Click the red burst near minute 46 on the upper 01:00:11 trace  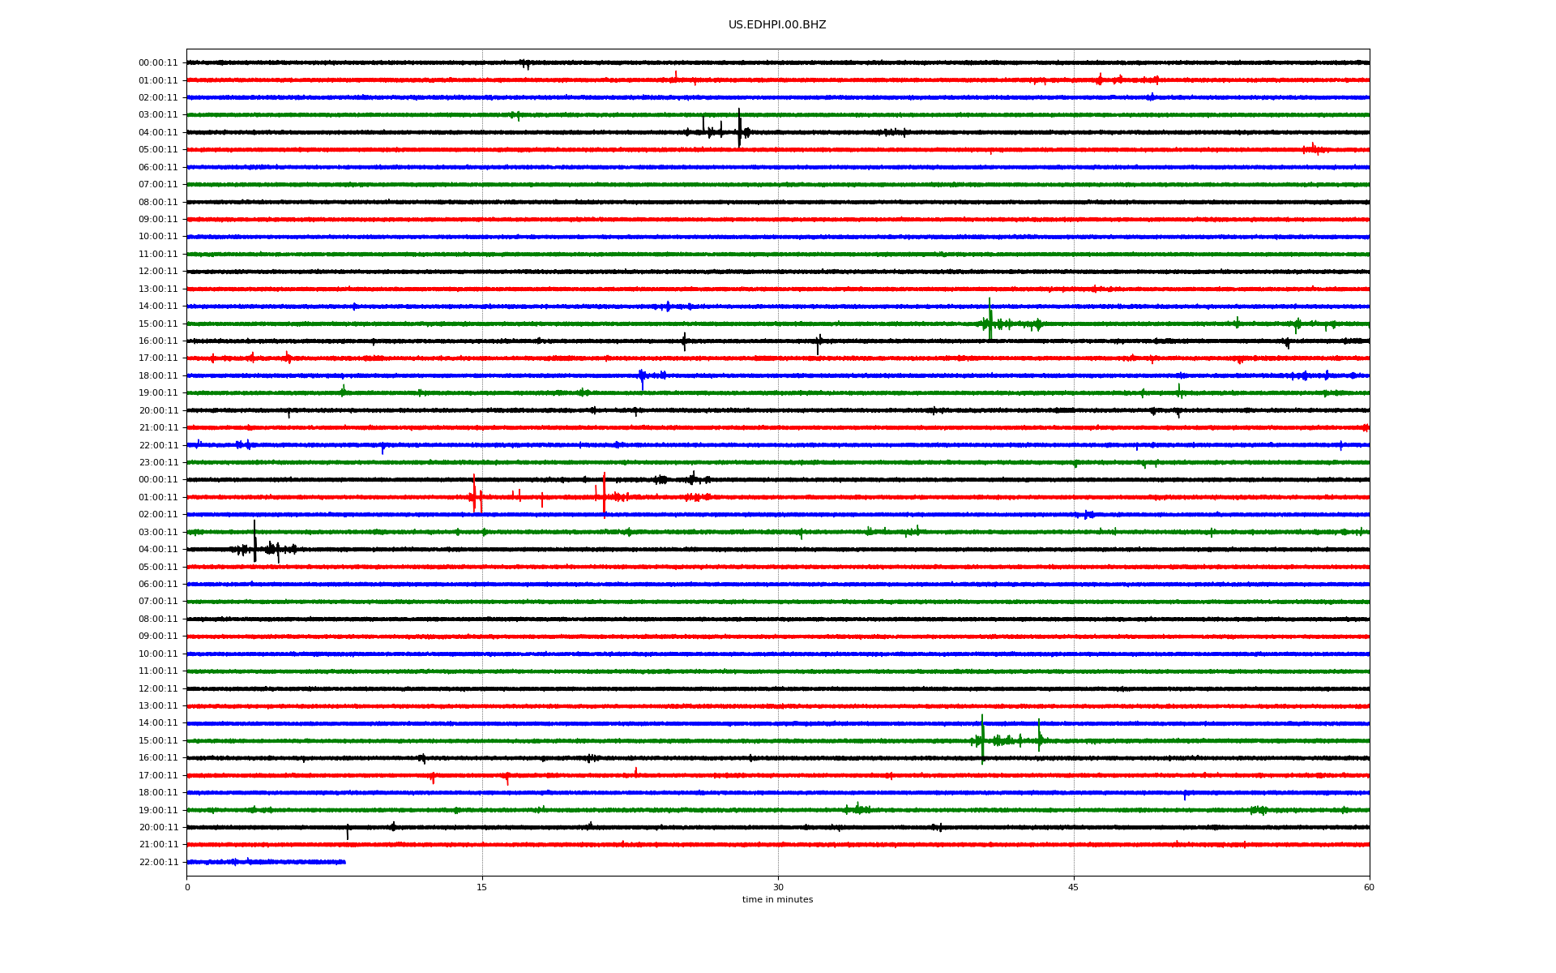[1100, 79]
